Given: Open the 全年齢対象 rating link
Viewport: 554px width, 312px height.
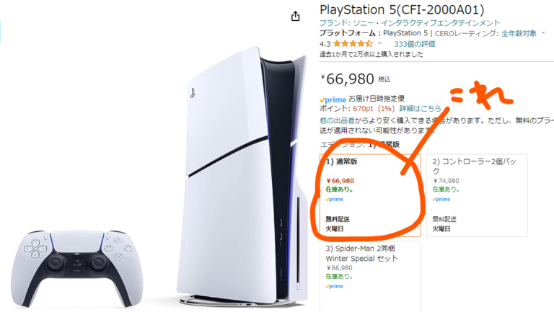Looking at the screenshot, I should point(519,33).
